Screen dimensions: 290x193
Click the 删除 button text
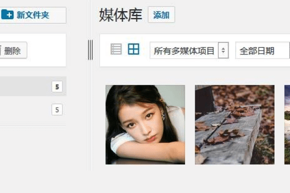[13, 51]
